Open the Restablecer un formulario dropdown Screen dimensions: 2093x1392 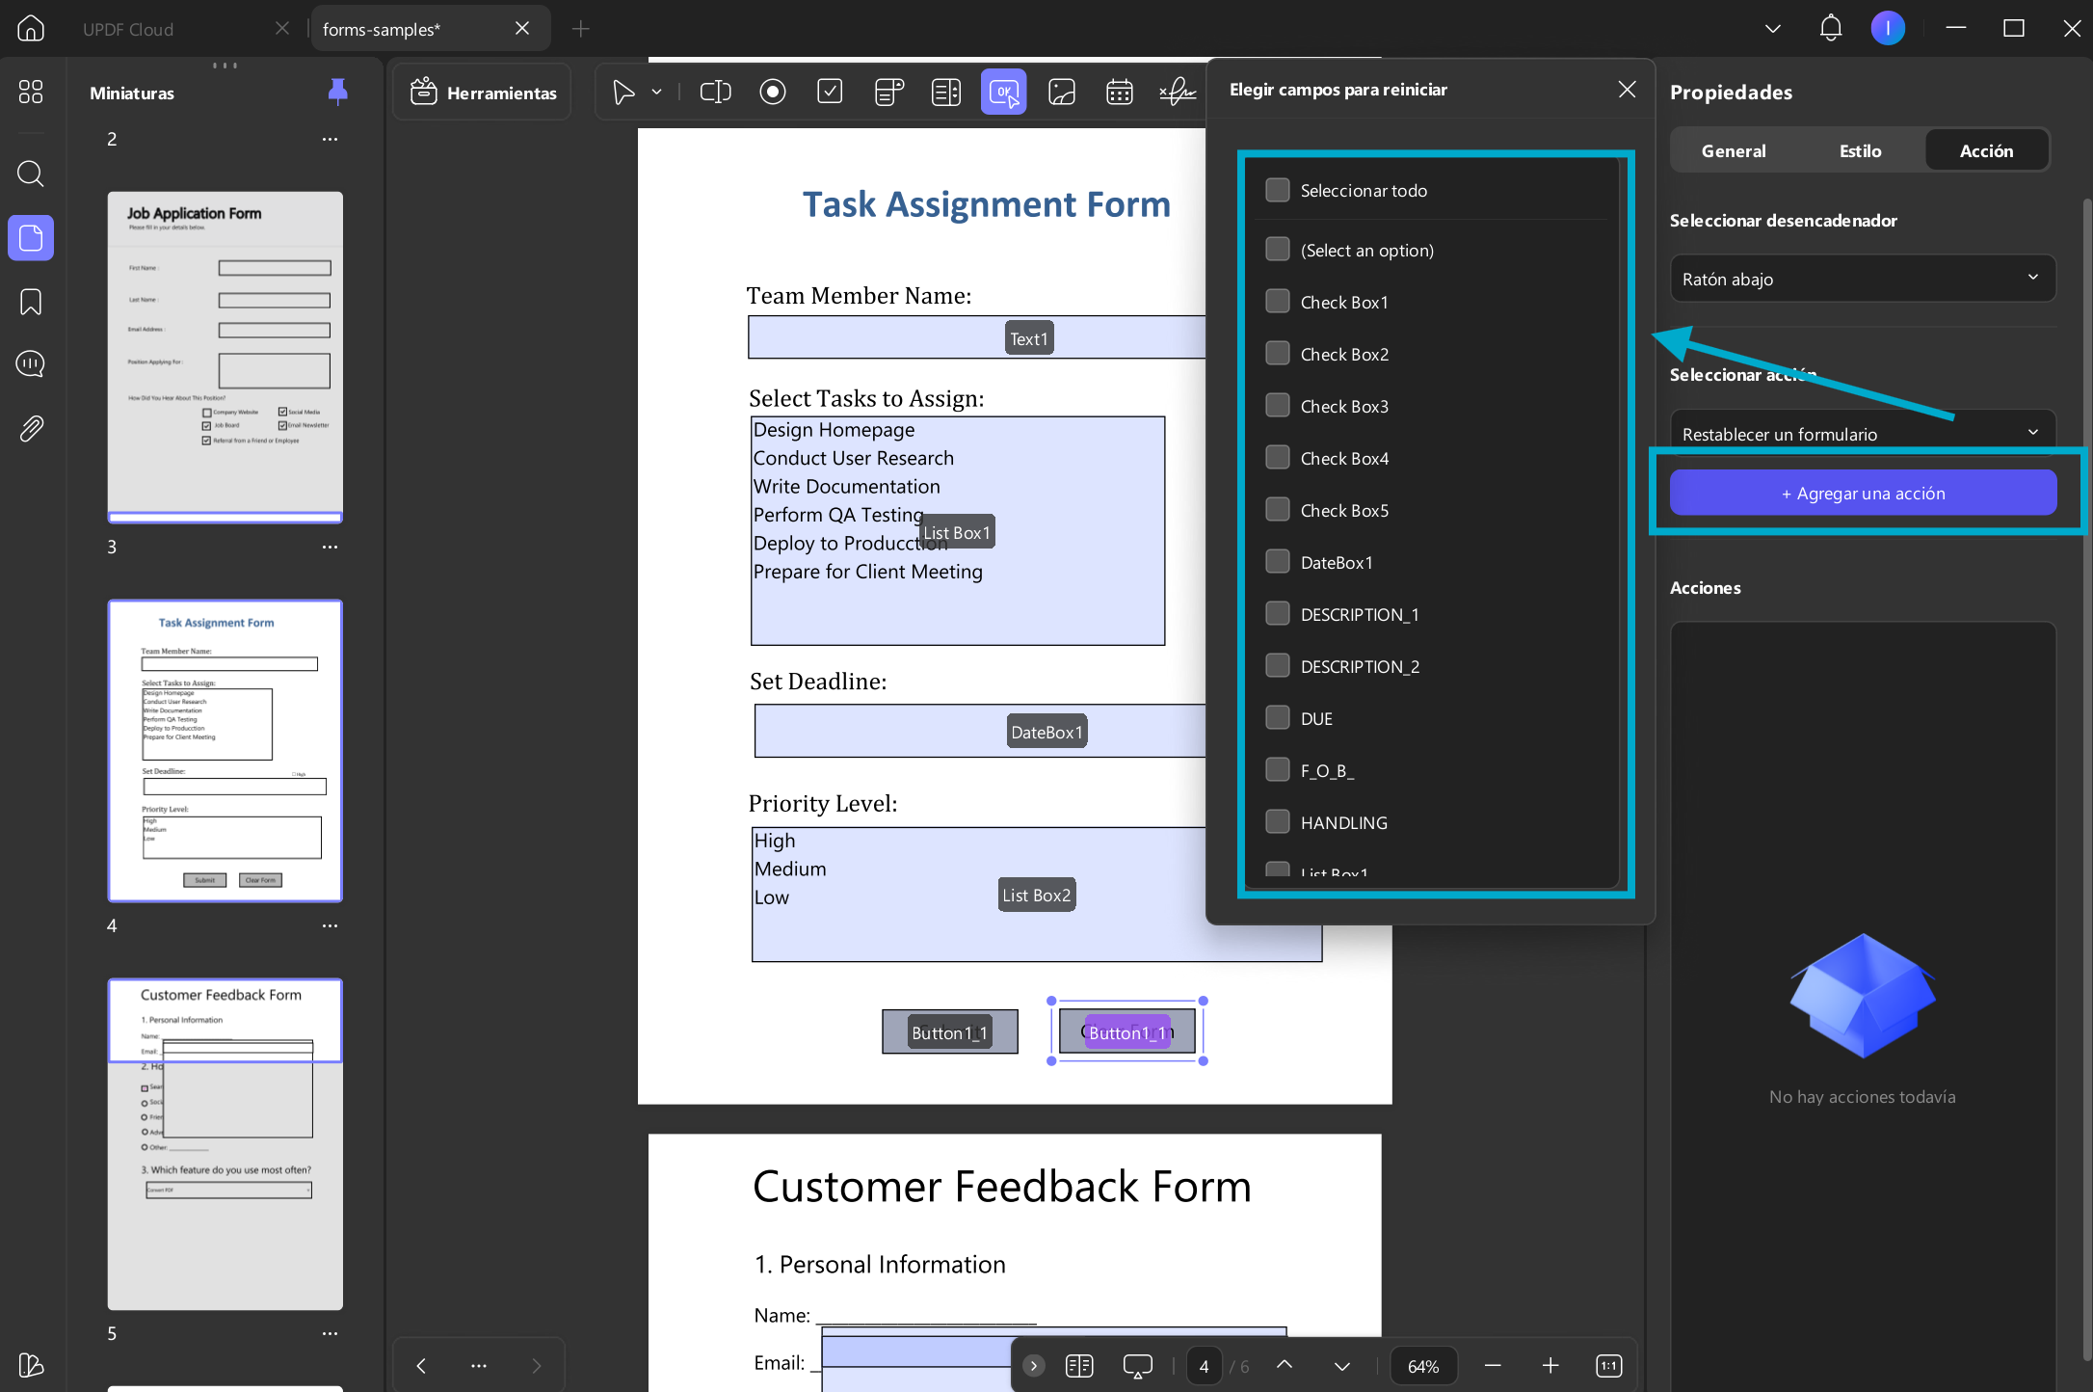(x=1862, y=432)
